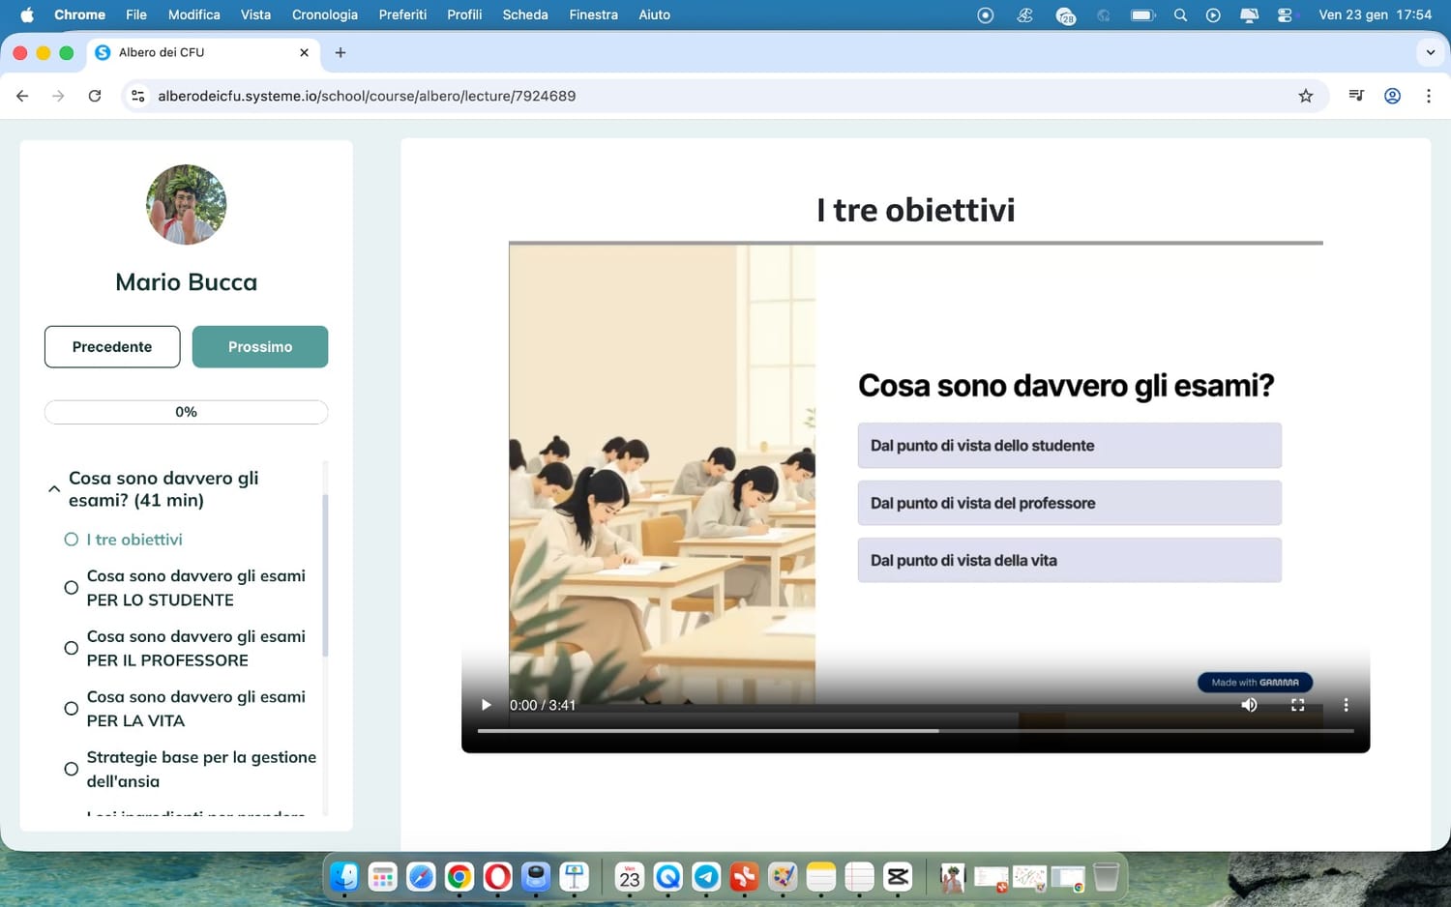Viewport: 1451px width, 907px height.
Task: Open the tab search dropdown arrow
Action: (x=1431, y=52)
